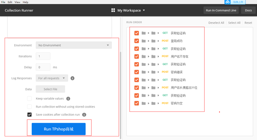The image size is (257, 140).
Task: Expand the second arrow in the 密码为空 row
Action: [x=158, y=103]
